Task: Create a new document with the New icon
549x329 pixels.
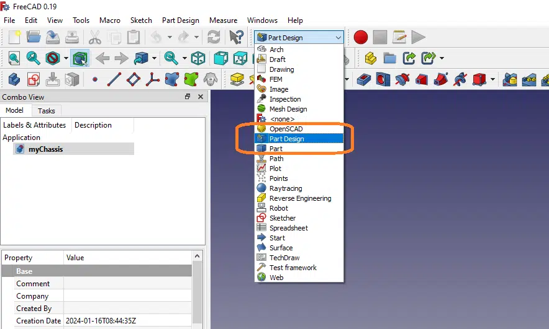Action: (14, 37)
